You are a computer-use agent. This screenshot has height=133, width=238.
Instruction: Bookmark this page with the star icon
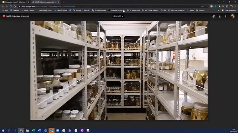click(x=206, y=7)
